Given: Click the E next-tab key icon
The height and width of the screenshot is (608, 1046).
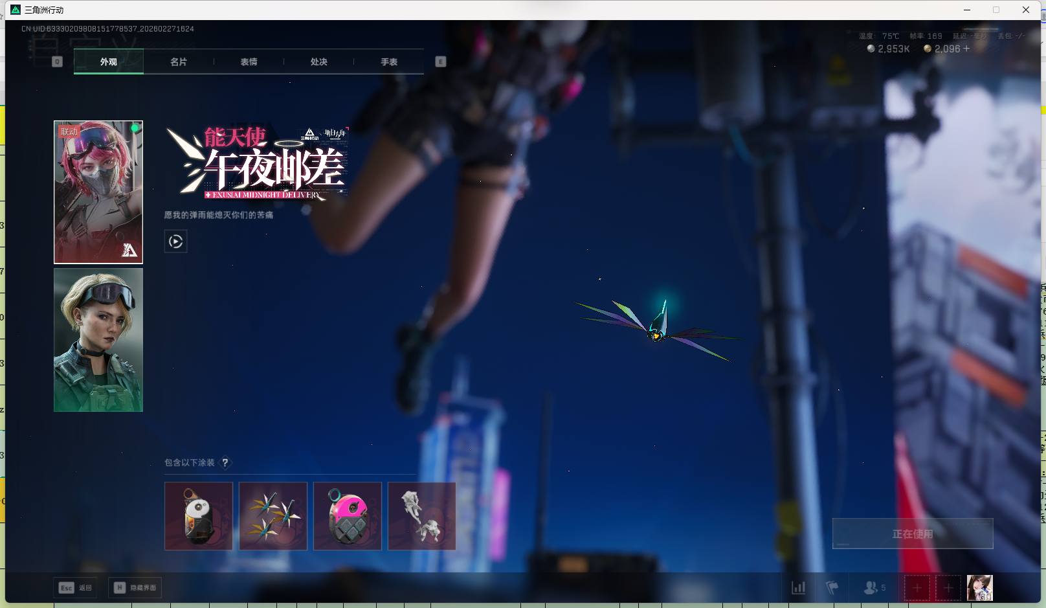Looking at the screenshot, I should coord(441,62).
